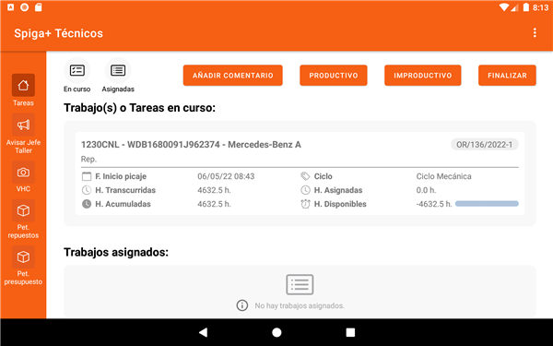
Task: Tap the Avisar Jefe Taller megaphone icon
Action: [x=23, y=125]
